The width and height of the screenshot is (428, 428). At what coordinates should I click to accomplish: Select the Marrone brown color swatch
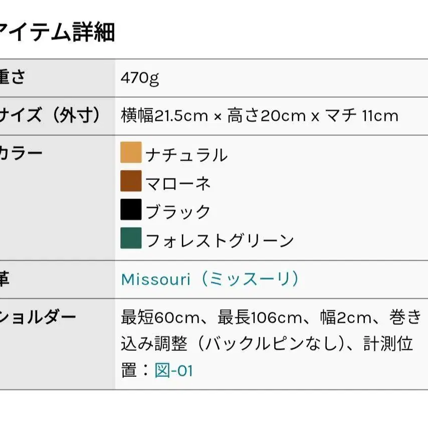click(x=131, y=181)
